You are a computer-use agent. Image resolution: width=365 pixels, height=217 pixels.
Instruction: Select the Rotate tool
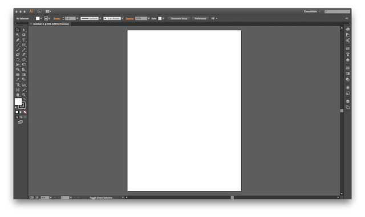(18, 60)
